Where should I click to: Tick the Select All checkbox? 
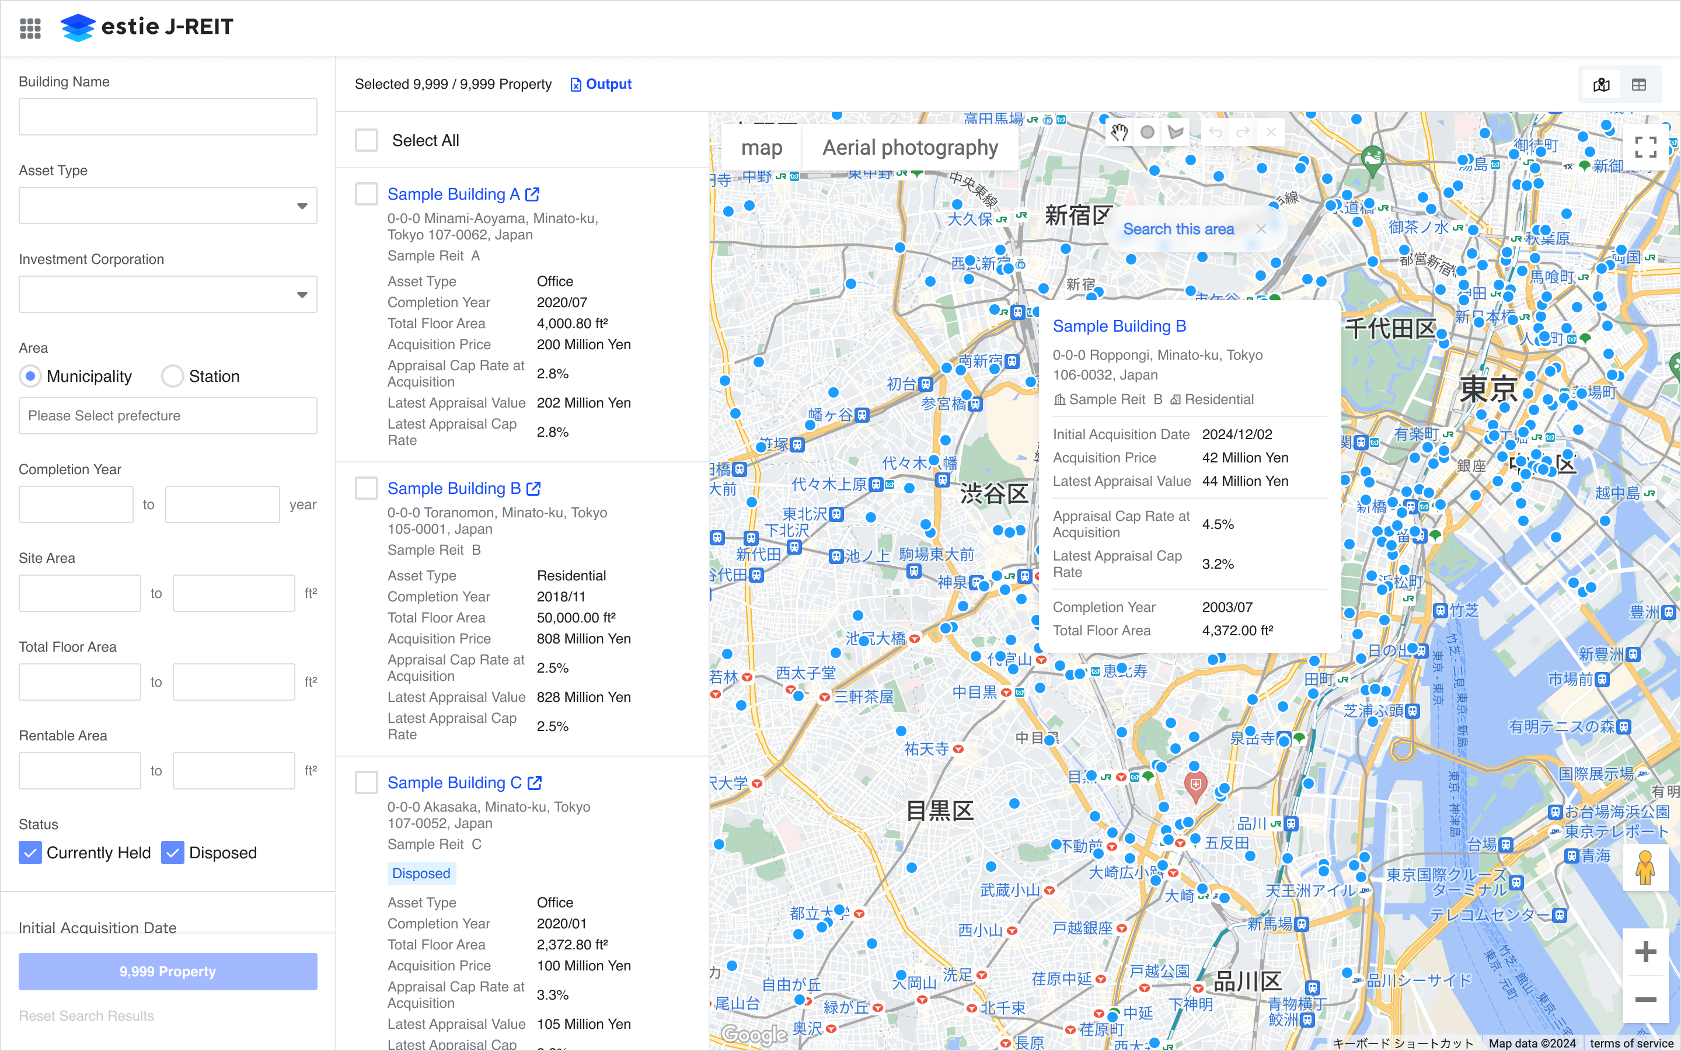(367, 140)
